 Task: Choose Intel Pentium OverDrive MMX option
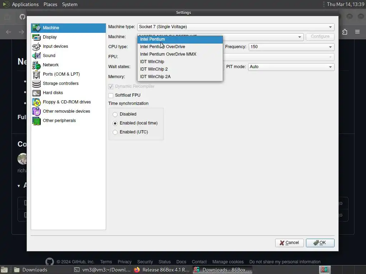point(180,54)
